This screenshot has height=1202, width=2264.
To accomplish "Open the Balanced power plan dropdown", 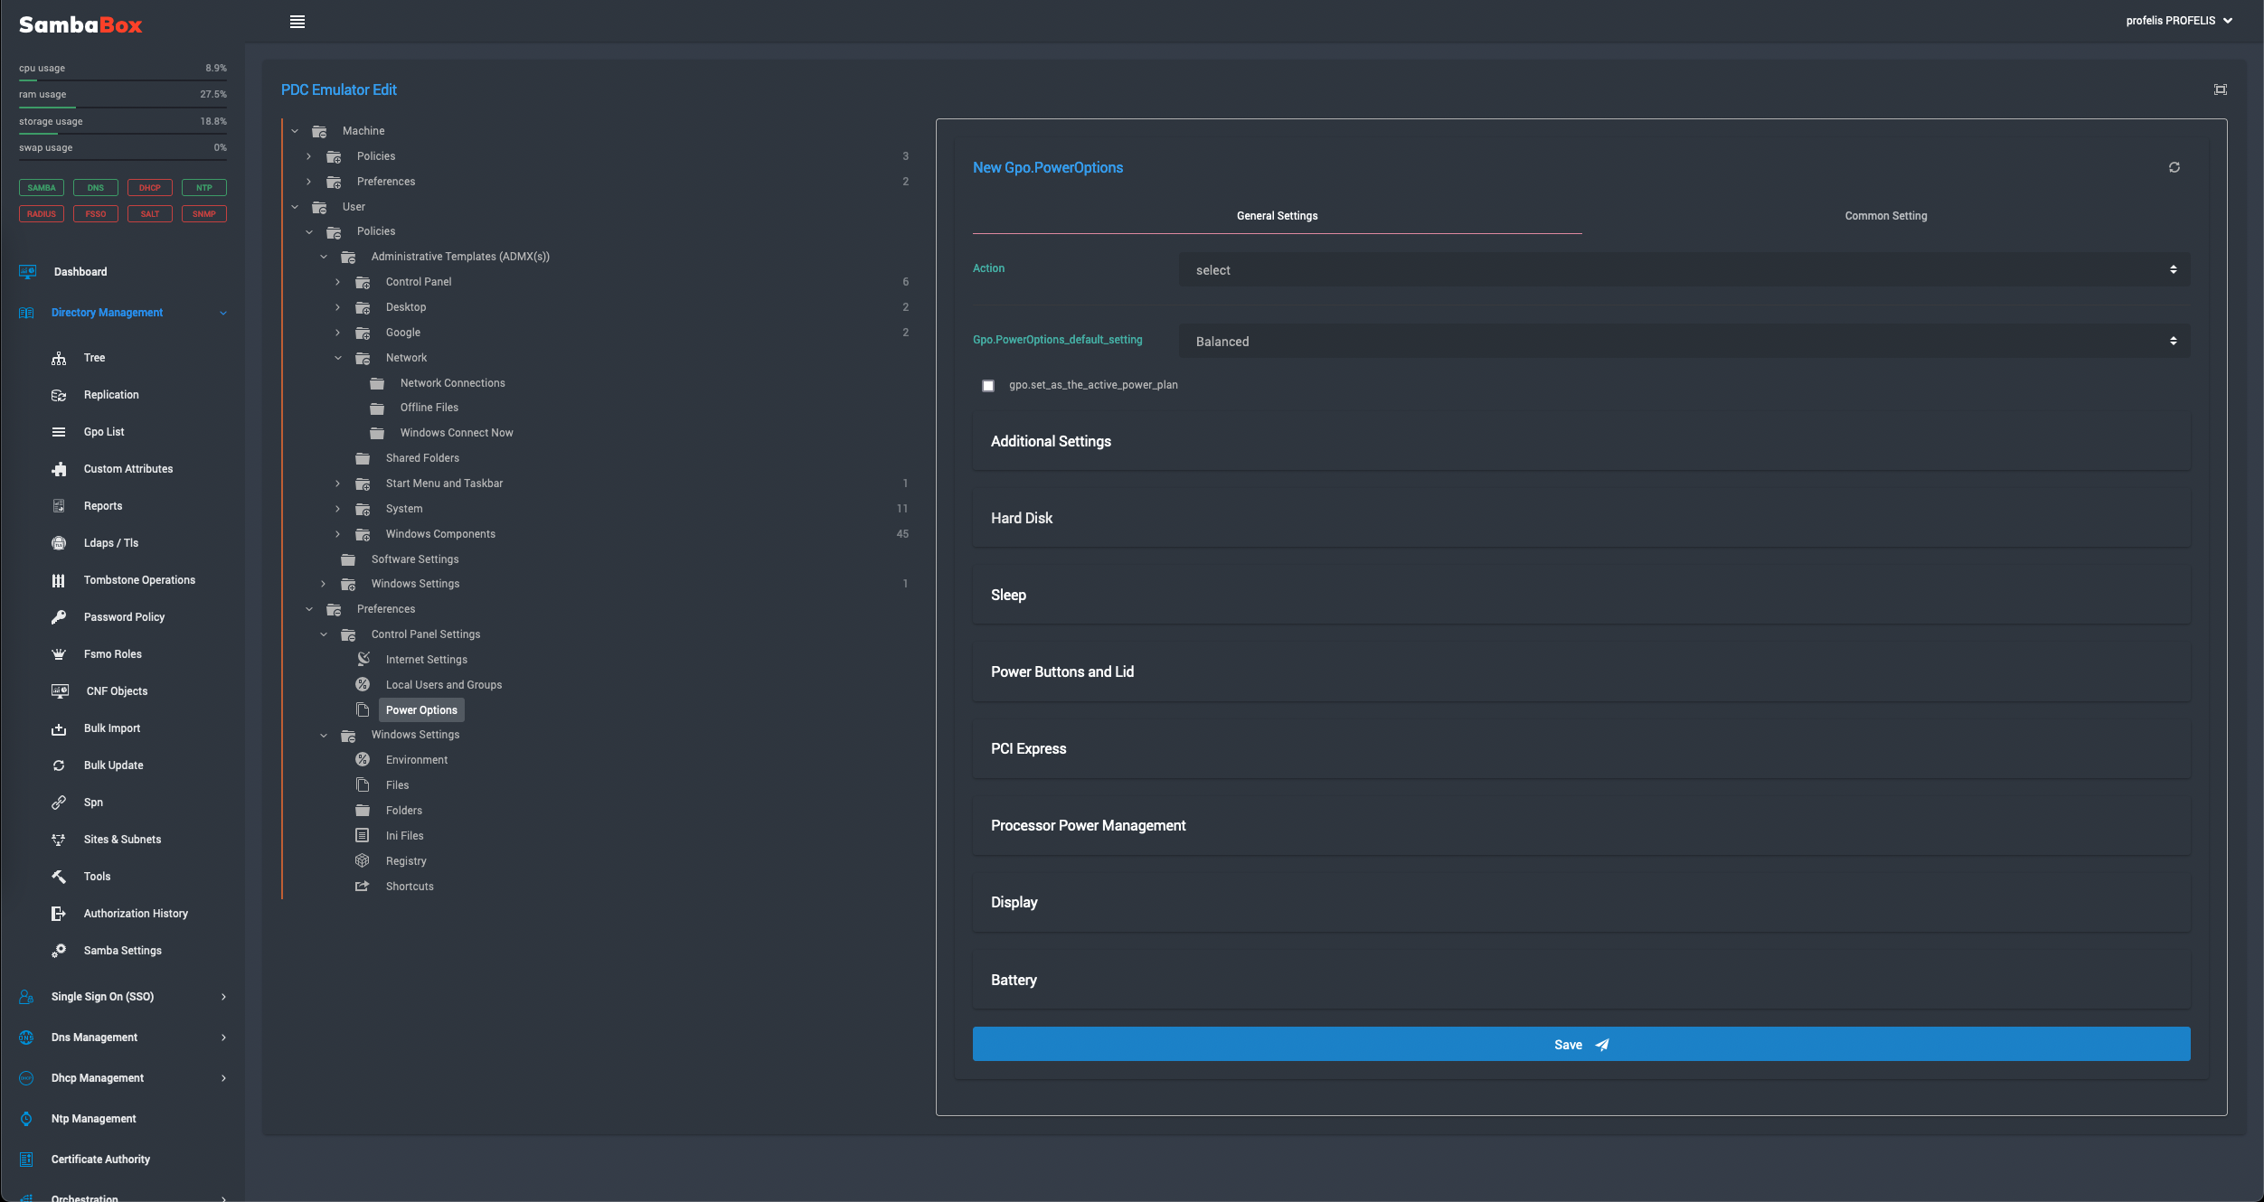I will pyautogui.click(x=1684, y=341).
